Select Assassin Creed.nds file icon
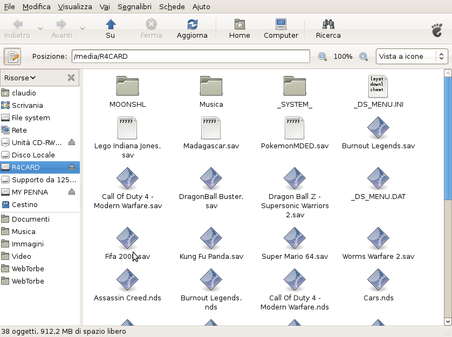Screen dimensions: 452x337 tap(127, 280)
